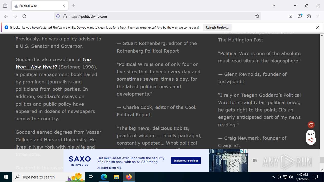Click the taskbar search box
The width and height of the screenshot is (324, 182).
click(x=49, y=177)
